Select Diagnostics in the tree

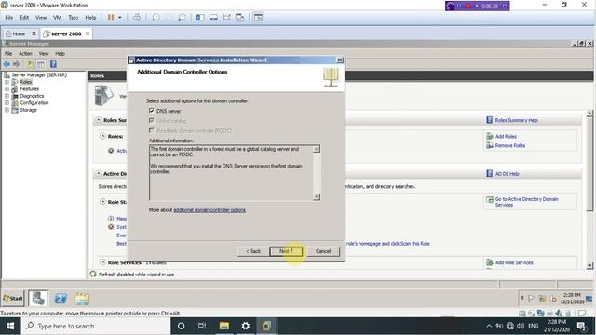coord(32,96)
